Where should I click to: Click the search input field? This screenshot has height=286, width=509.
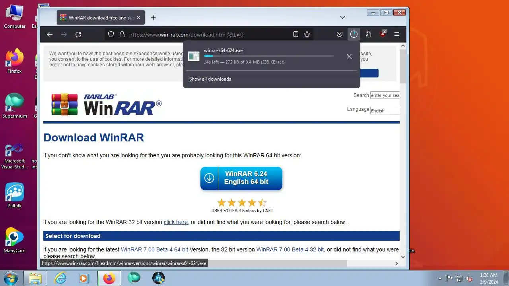tap(385, 95)
